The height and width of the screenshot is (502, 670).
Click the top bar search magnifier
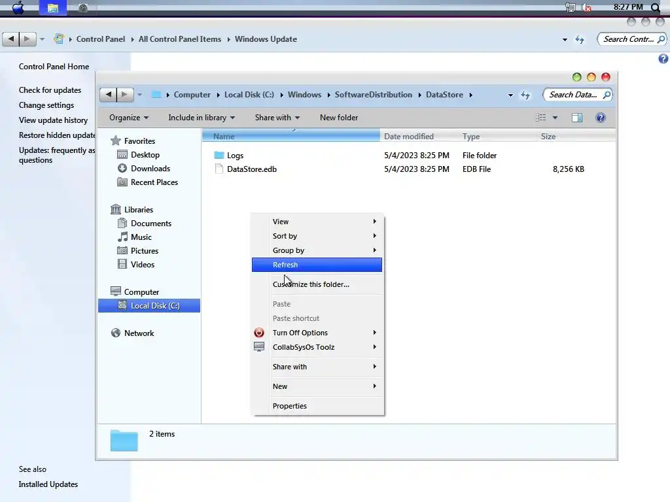click(656, 7)
